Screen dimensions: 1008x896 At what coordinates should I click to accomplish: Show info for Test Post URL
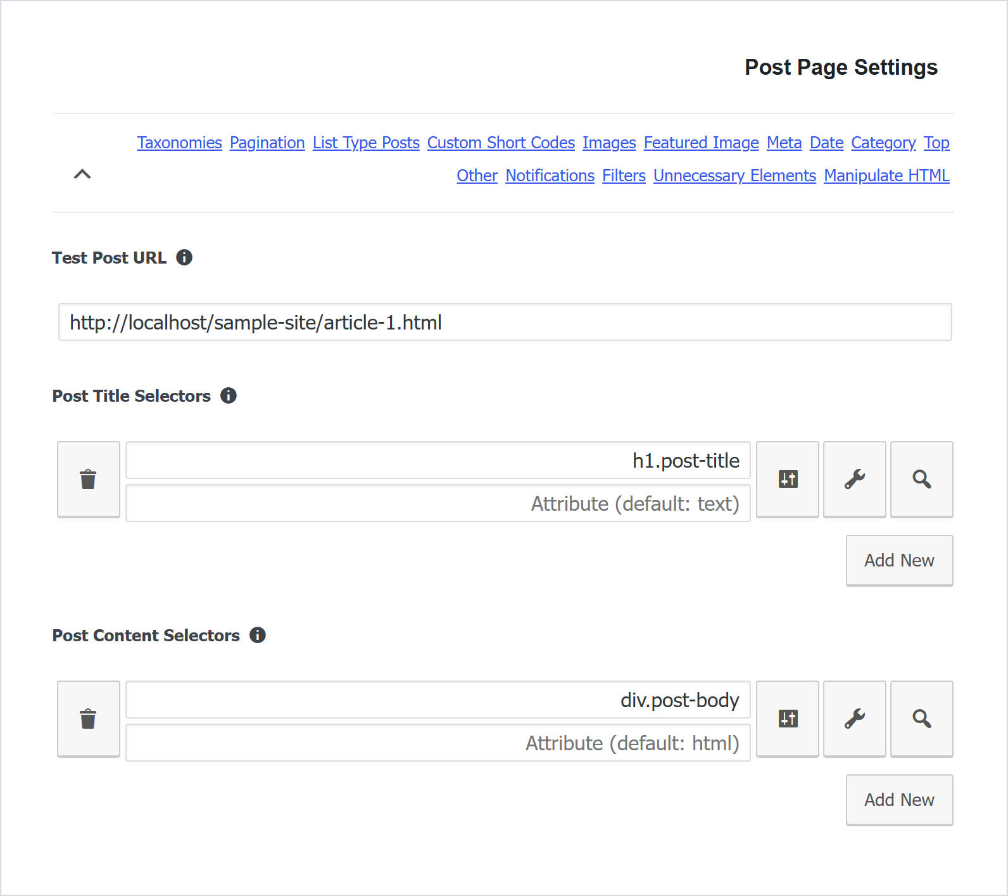184,257
